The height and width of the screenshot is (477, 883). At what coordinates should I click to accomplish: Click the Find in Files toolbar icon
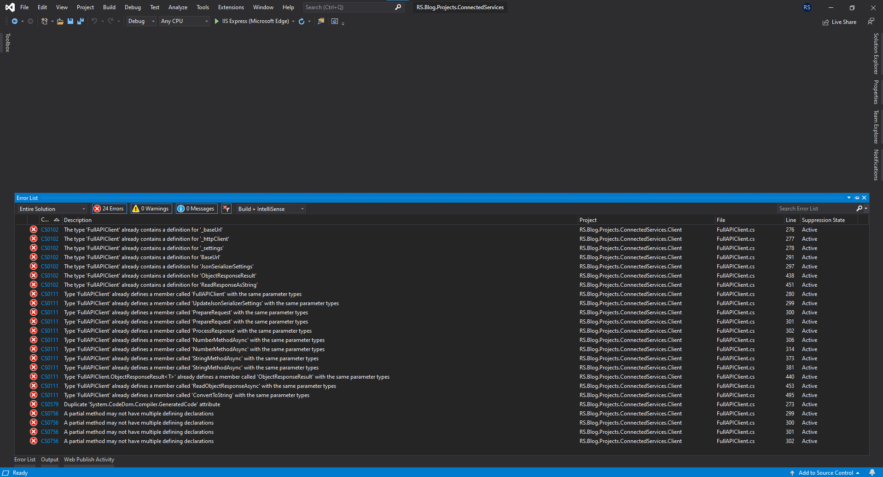[x=321, y=21]
